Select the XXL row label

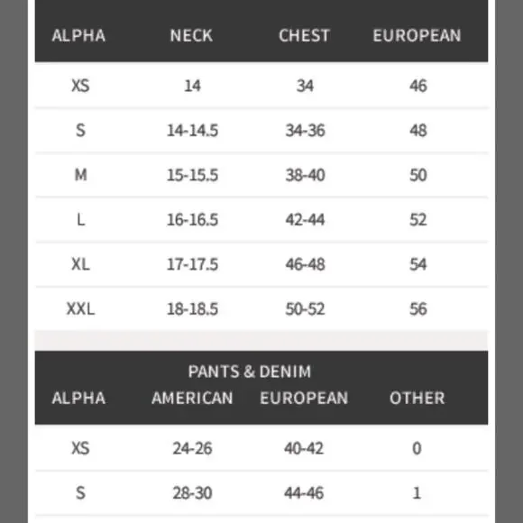pos(80,309)
